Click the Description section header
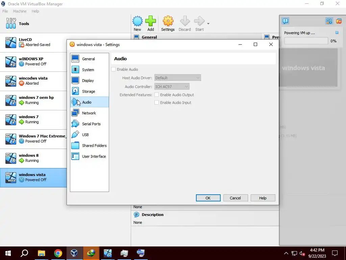The width and height of the screenshot is (346, 260). (x=152, y=215)
